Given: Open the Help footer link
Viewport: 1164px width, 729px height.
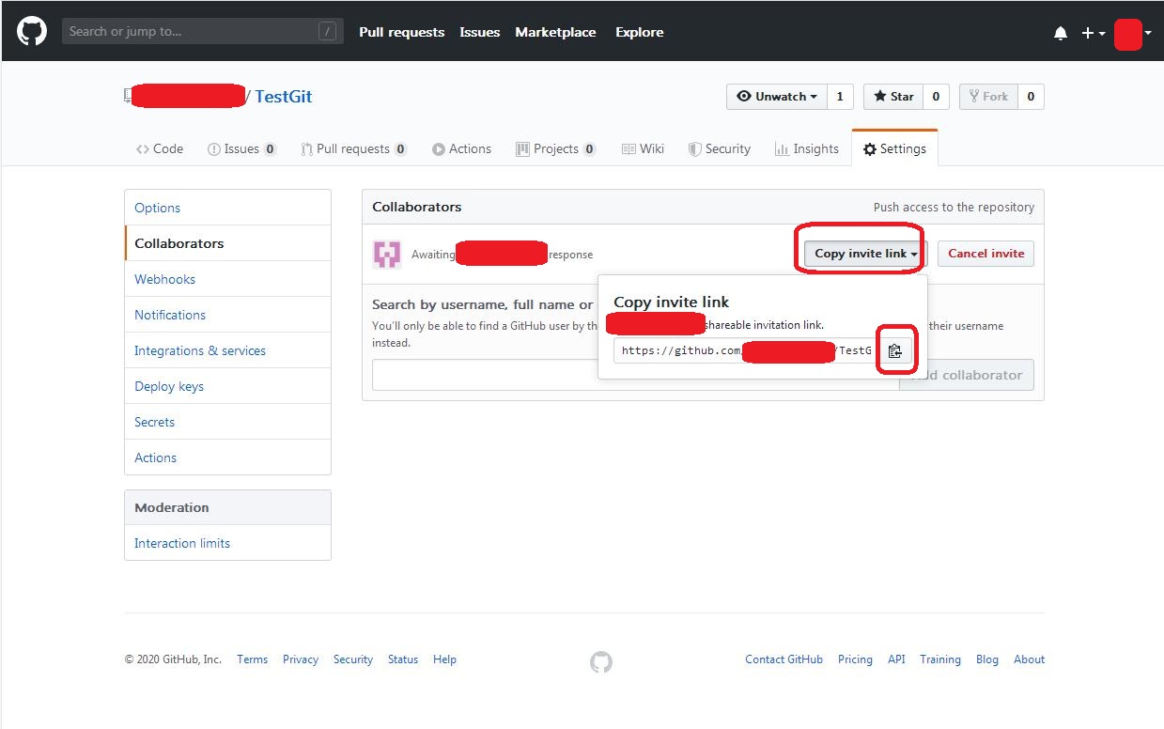Looking at the screenshot, I should [444, 659].
